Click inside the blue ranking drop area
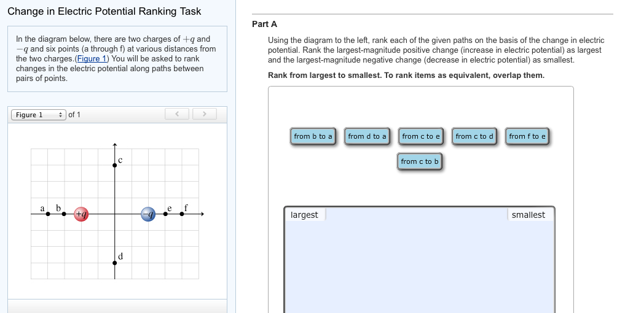 (420, 268)
